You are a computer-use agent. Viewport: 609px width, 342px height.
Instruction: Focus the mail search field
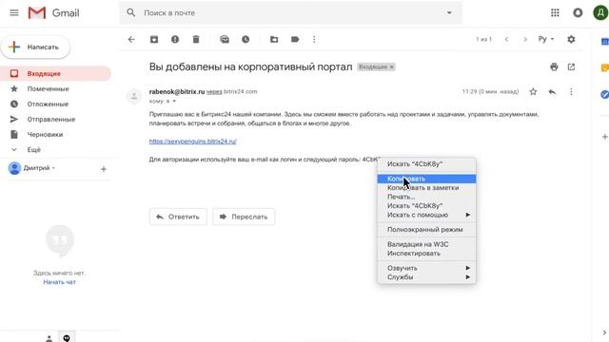pyautogui.click(x=291, y=12)
